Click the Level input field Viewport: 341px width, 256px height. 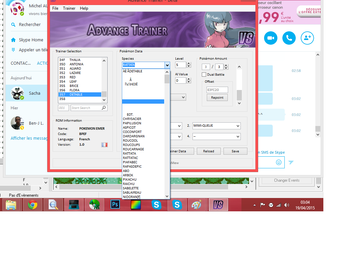tap(180, 65)
